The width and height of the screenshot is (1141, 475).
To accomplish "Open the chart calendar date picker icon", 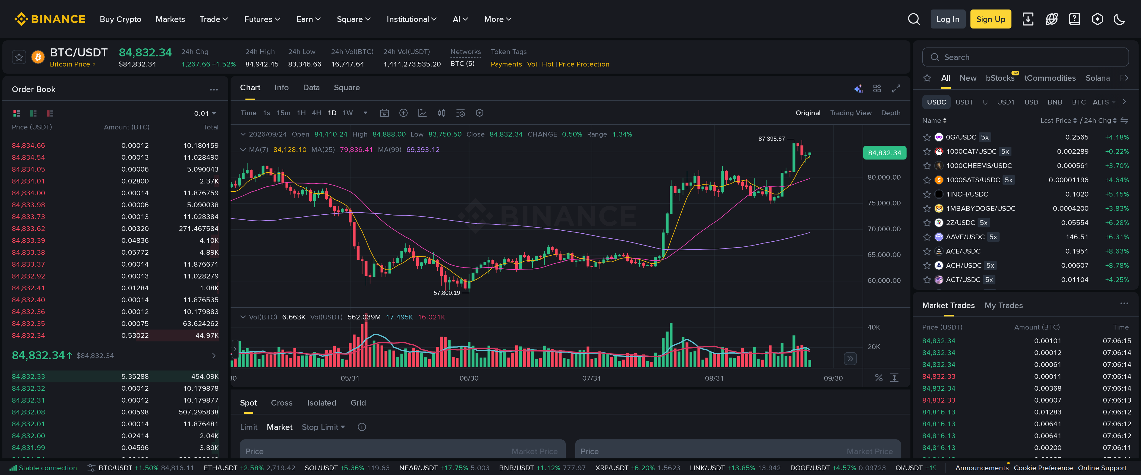I will coord(384,113).
